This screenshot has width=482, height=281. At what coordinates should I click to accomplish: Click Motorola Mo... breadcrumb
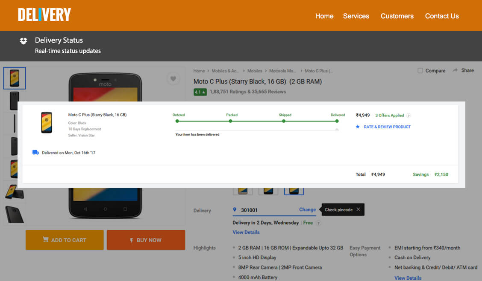(x=282, y=71)
